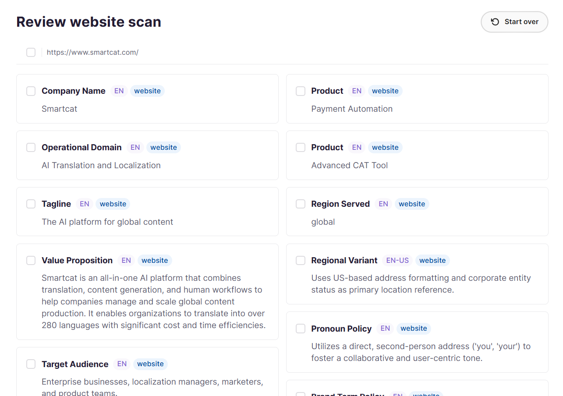This screenshot has height=396, width=563.
Task: Toggle the select-all checkbox beside the smartcat URL
Action: 31,53
